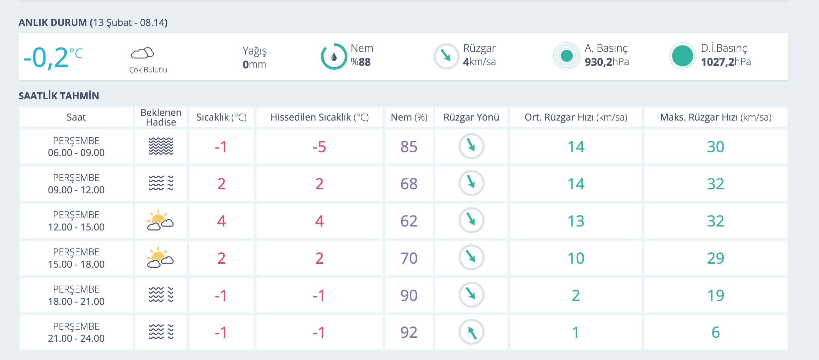Click the Maks. Rüzgar Hızı column header

click(x=715, y=117)
